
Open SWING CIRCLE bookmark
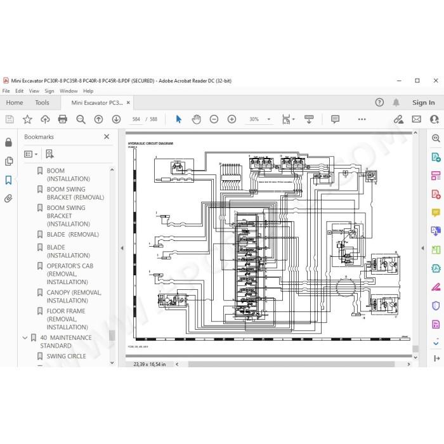66,356
